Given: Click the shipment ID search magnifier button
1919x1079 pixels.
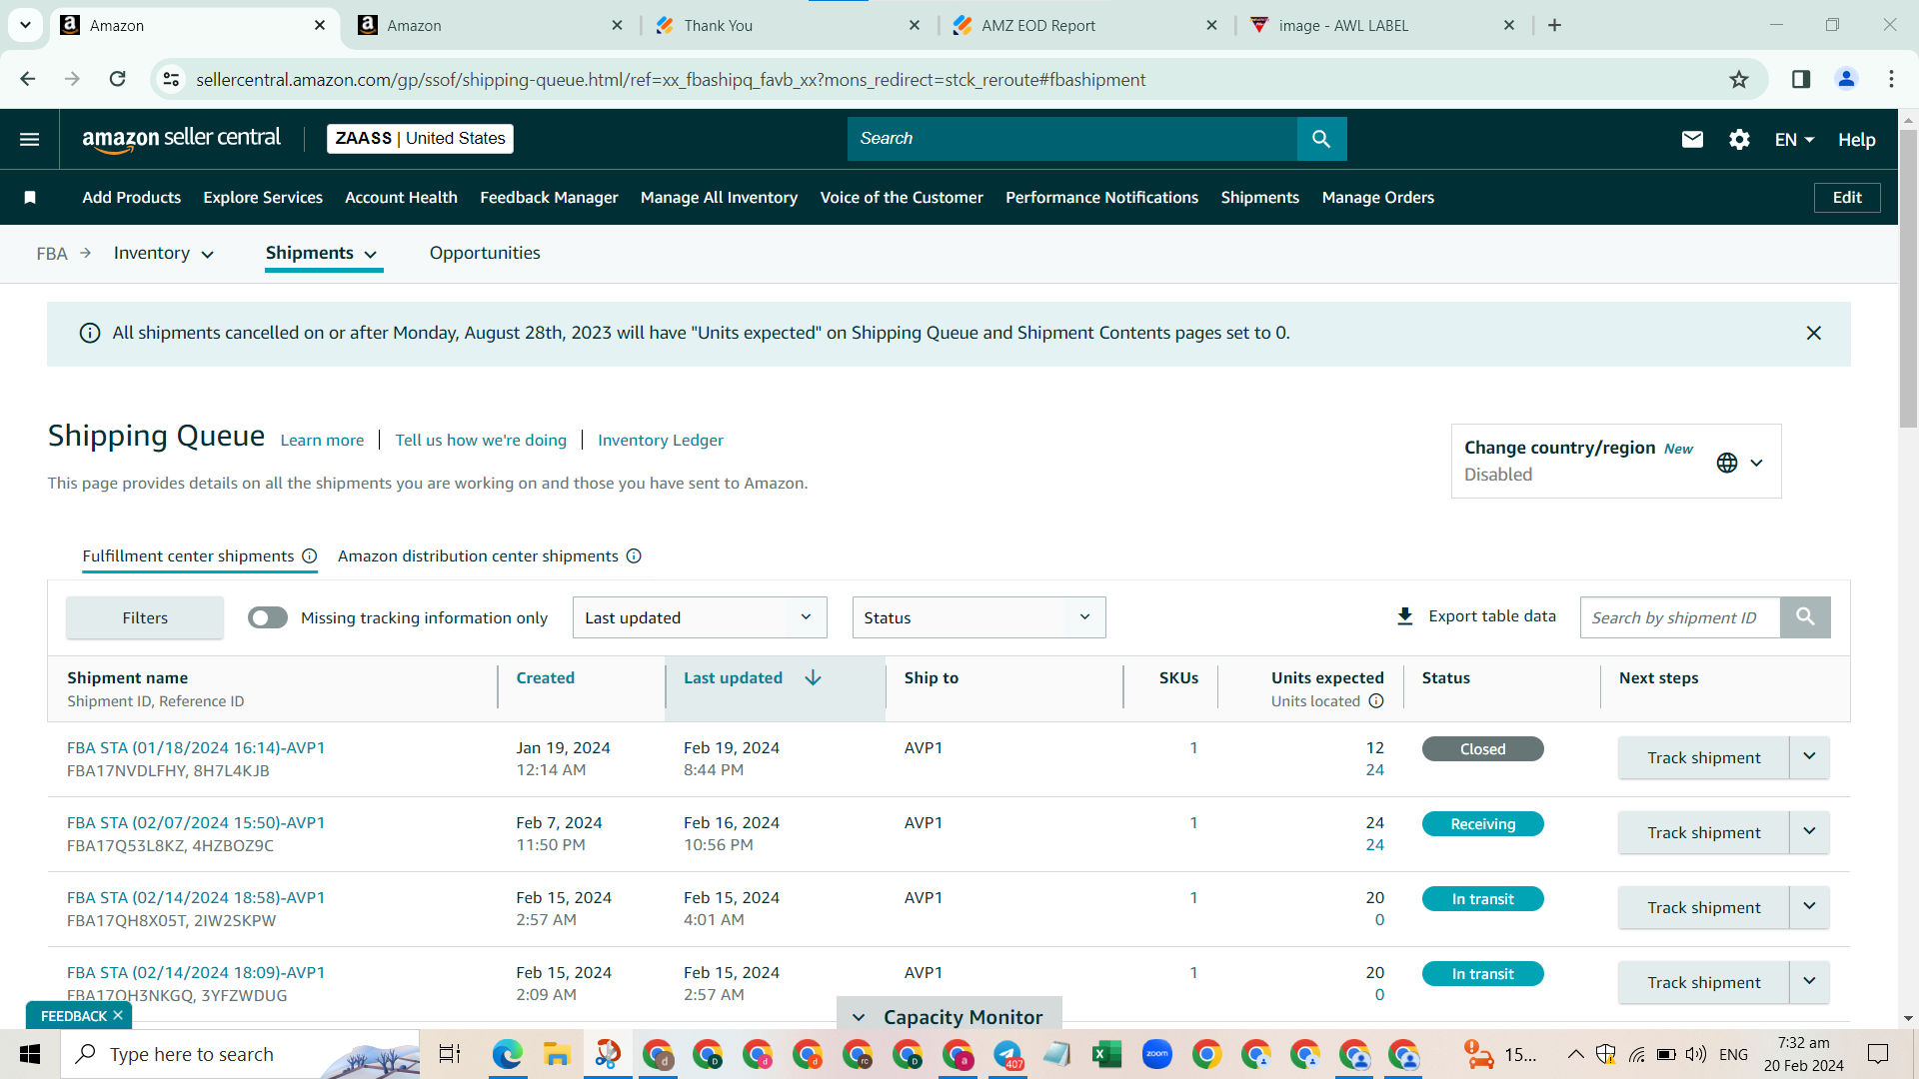Looking at the screenshot, I should pos(1805,617).
